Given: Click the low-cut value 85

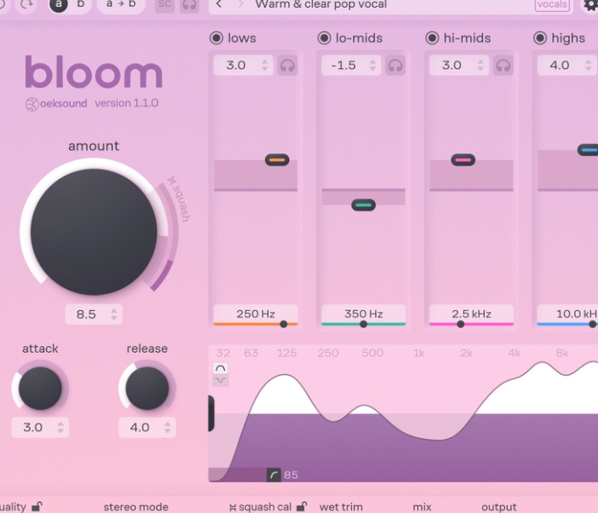Looking at the screenshot, I should click(291, 475).
